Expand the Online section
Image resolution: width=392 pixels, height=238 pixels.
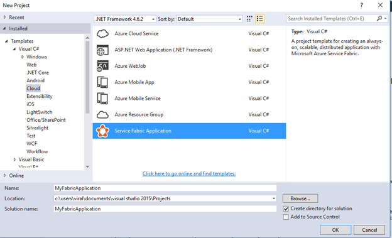point(5,175)
